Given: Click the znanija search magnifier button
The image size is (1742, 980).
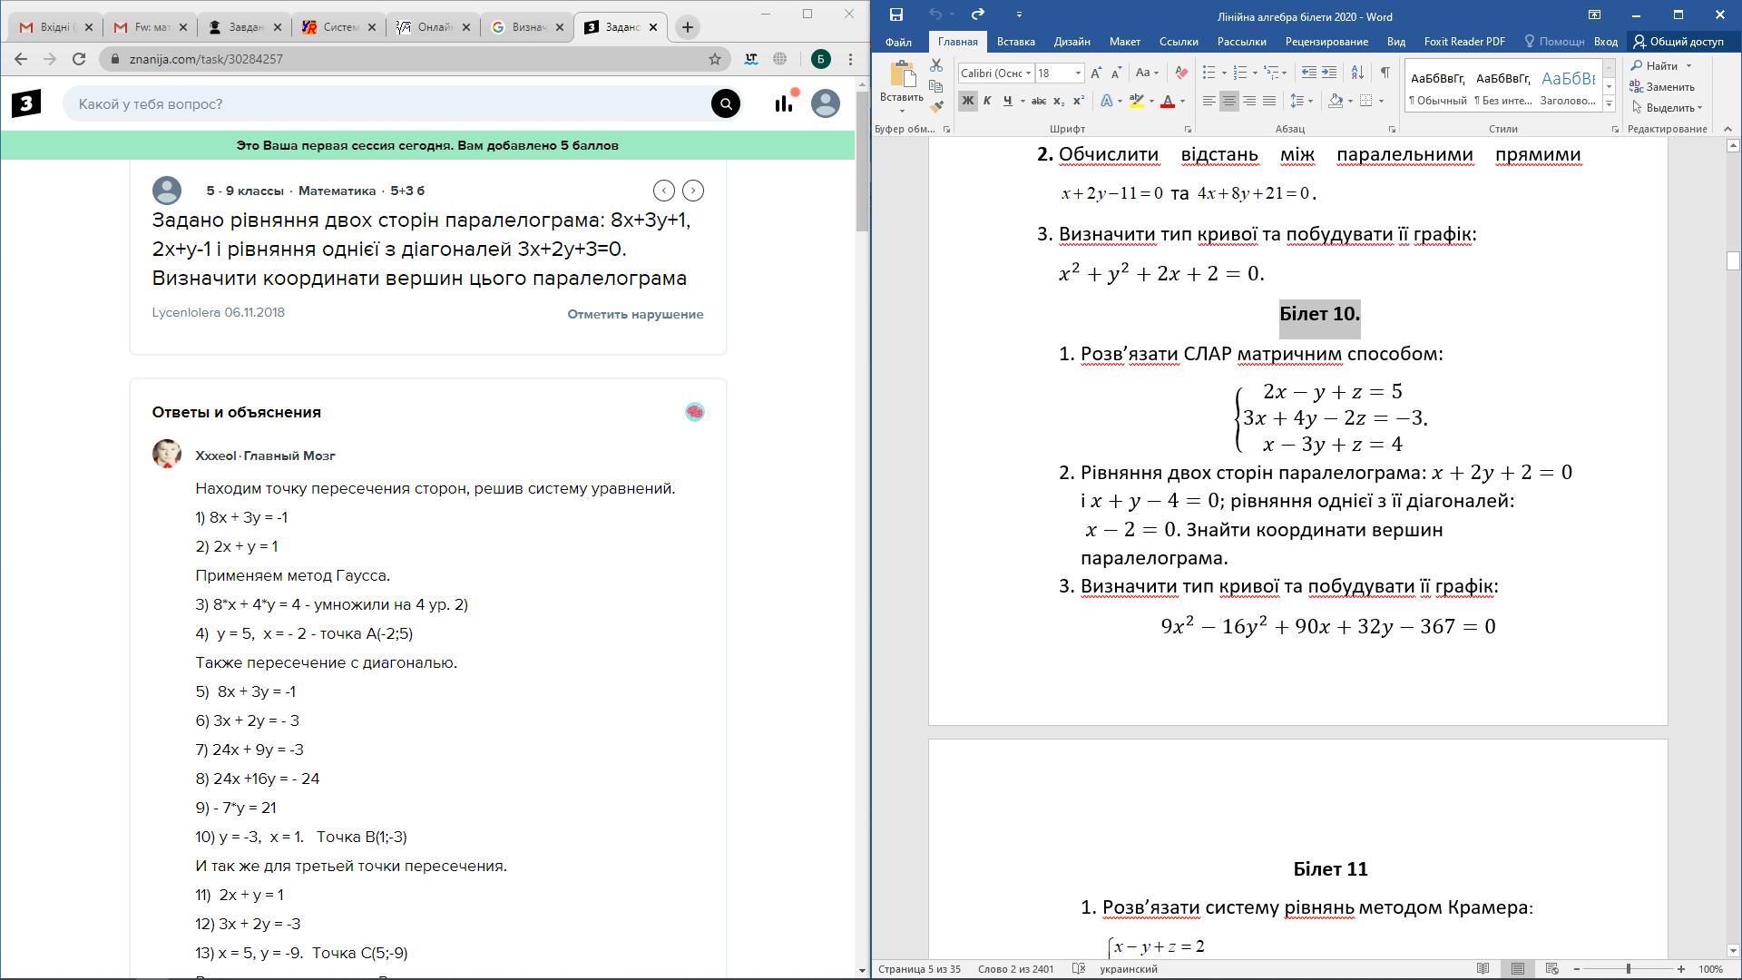Looking at the screenshot, I should [725, 103].
